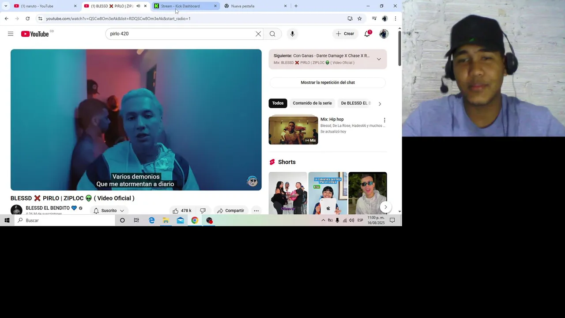Start voice search with microphone
This screenshot has height=318, width=565.
pos(292,34)
